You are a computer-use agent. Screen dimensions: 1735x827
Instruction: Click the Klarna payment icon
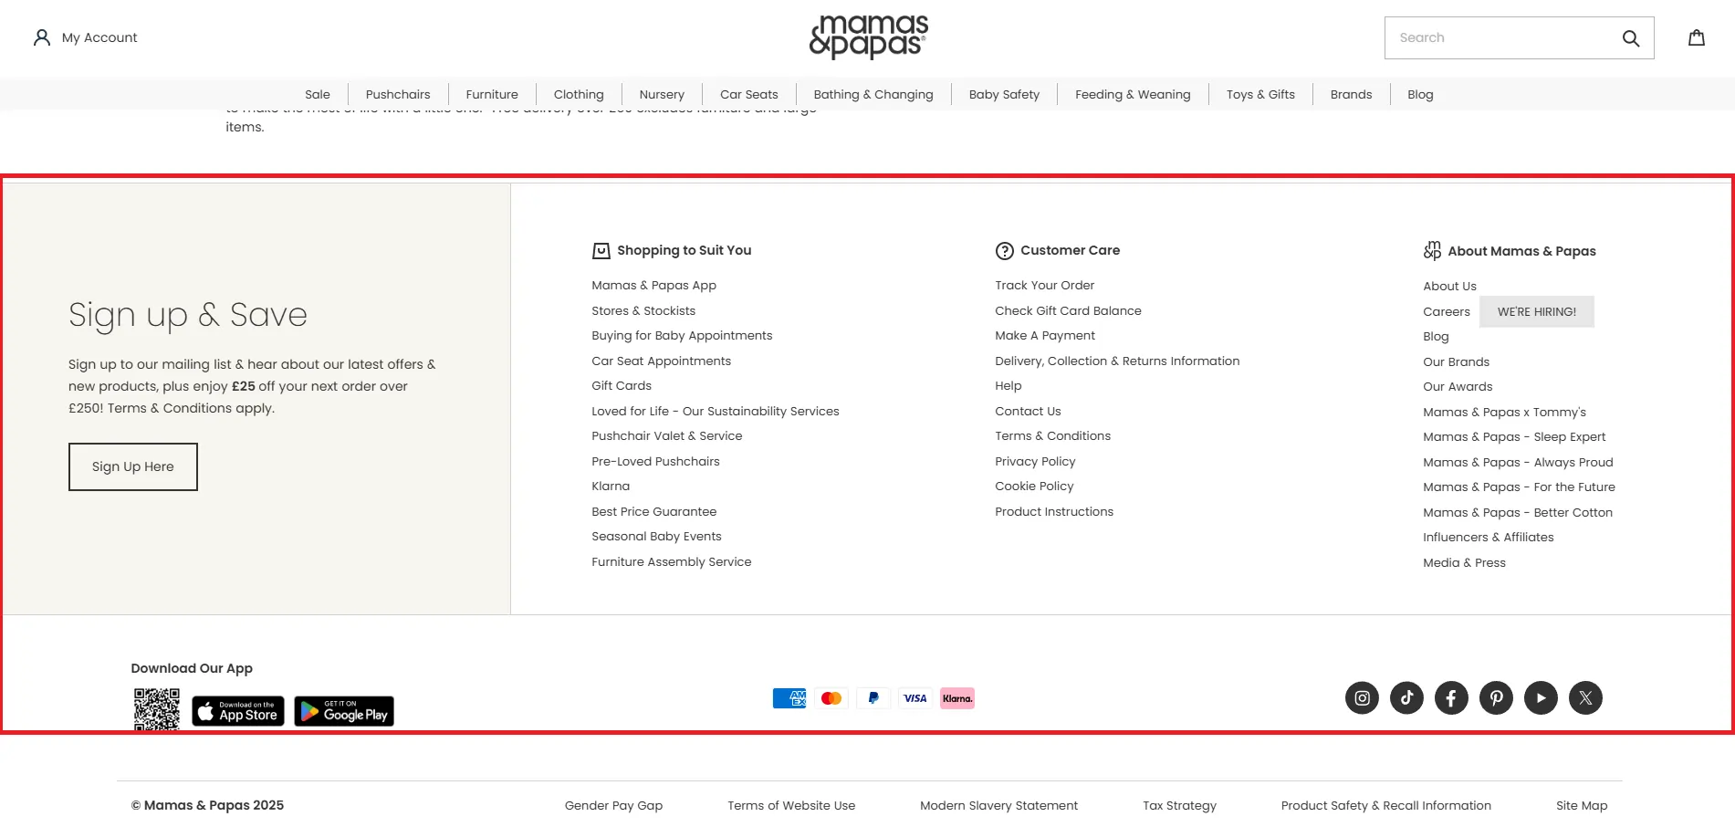(x=957, y=698)
